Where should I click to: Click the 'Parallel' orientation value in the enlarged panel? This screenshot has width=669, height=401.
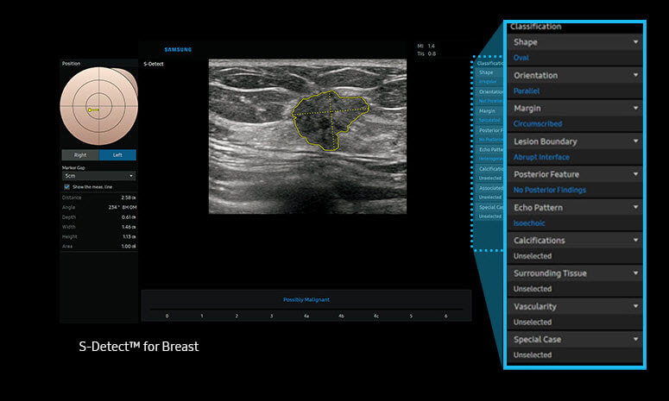click(x=527, y=91)
